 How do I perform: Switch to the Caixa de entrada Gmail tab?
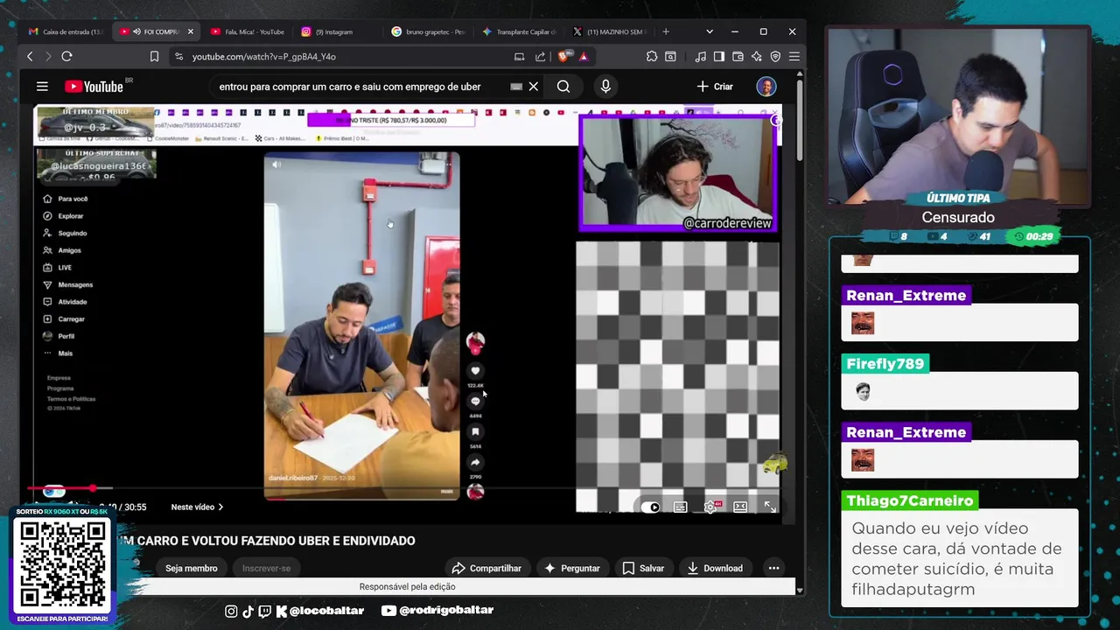66,31
